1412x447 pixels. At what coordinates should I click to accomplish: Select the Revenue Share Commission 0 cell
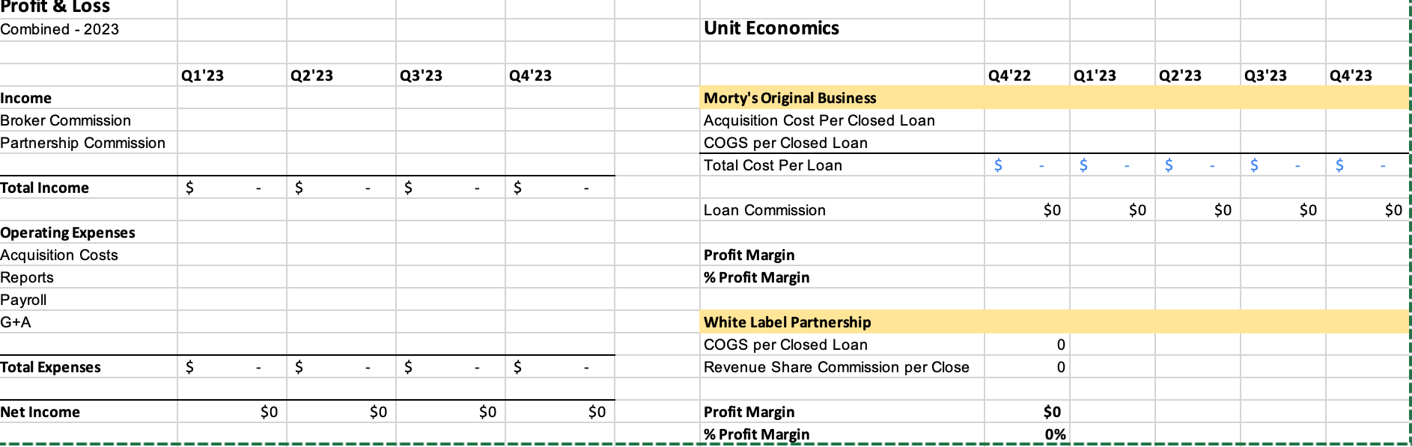click(x=1027, y=367)
